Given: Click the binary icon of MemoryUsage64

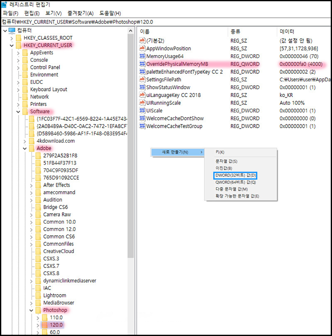Looking at the screenshot, I should pos(142,56).
